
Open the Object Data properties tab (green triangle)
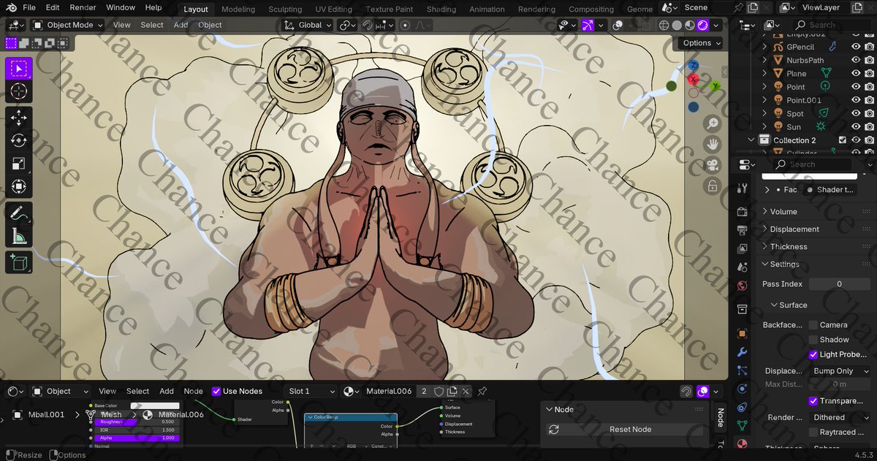(743, 425)
